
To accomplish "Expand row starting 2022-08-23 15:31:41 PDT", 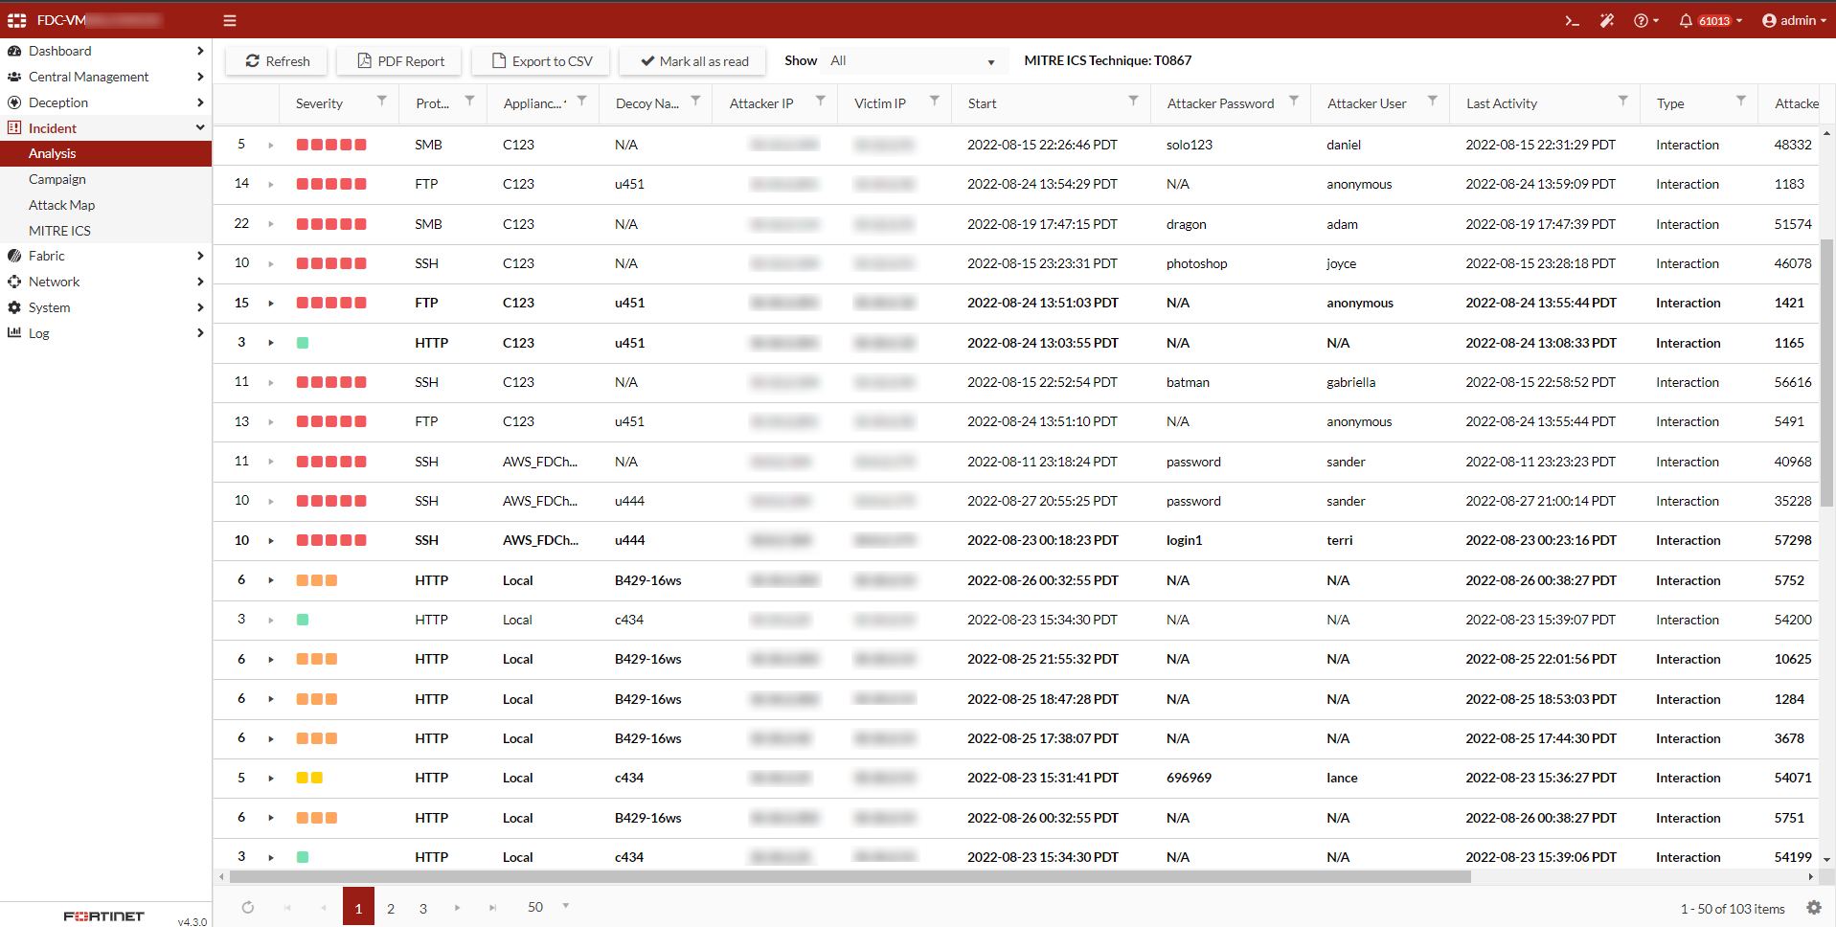I will (x=271, y=779).
